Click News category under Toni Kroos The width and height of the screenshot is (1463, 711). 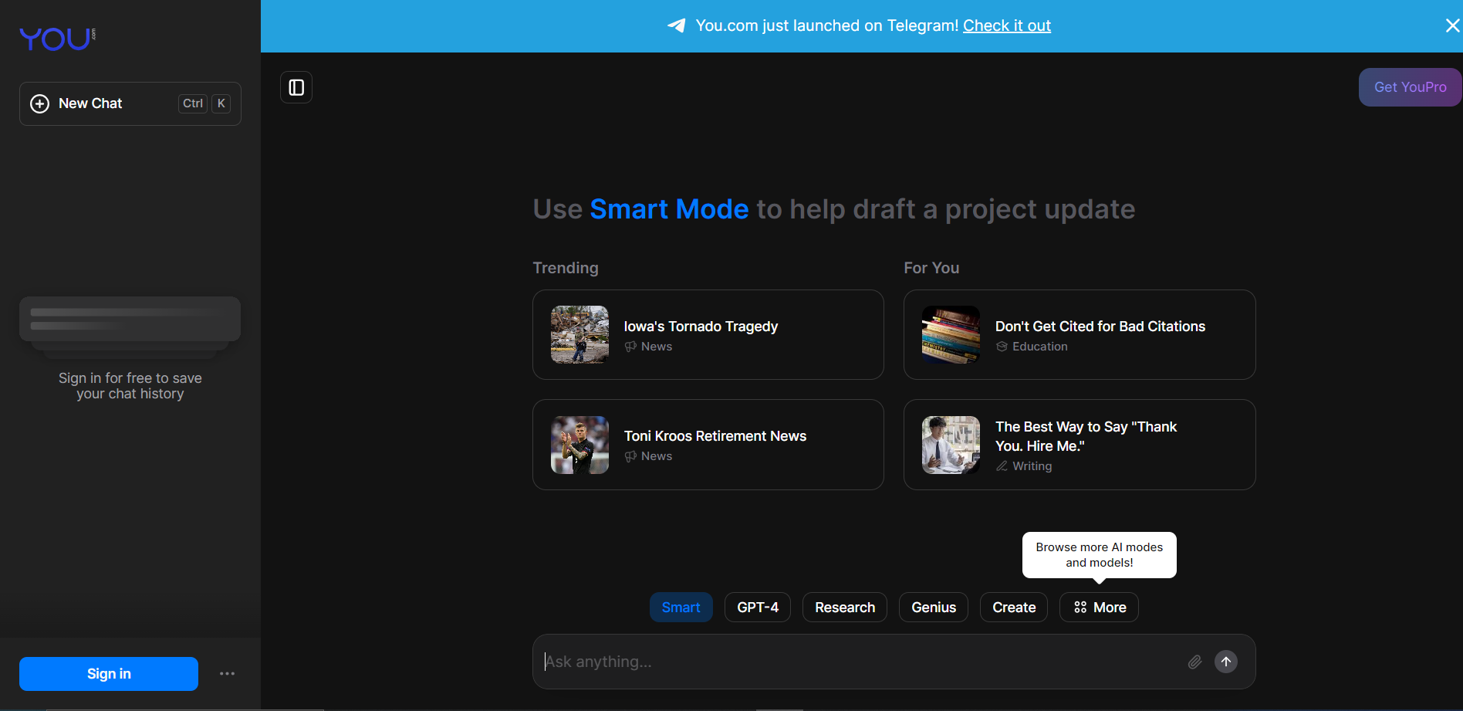point(649,456)
